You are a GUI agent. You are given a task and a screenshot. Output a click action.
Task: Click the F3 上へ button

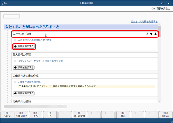[36, 115]
